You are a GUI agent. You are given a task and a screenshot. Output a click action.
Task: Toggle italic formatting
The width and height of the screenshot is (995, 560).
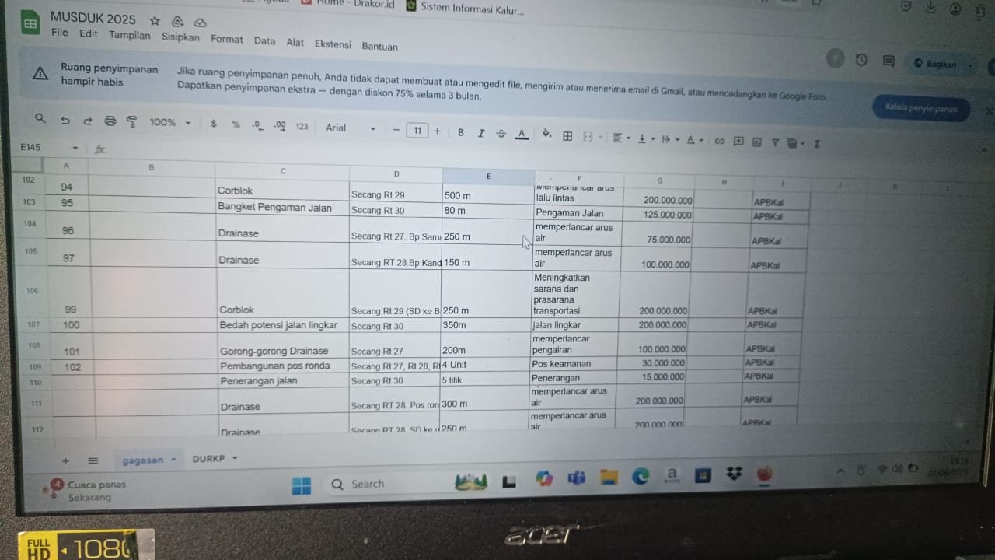[480, 133]
